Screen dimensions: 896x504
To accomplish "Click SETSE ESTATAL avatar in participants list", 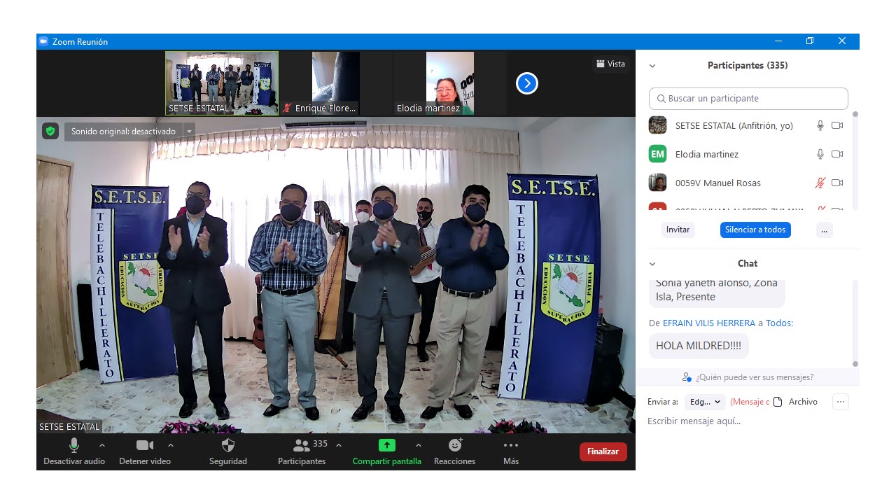I will [x=657, y=125].
